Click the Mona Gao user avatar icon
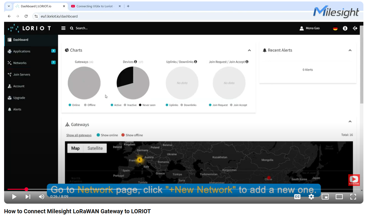 302,28
